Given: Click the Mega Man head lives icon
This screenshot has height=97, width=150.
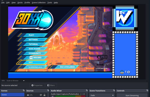Looking at the screenshot, I should click(122, 72).
